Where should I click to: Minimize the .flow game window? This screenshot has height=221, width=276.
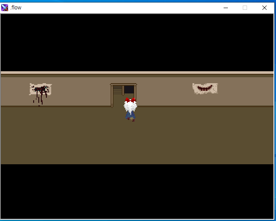tap(226, 8)
